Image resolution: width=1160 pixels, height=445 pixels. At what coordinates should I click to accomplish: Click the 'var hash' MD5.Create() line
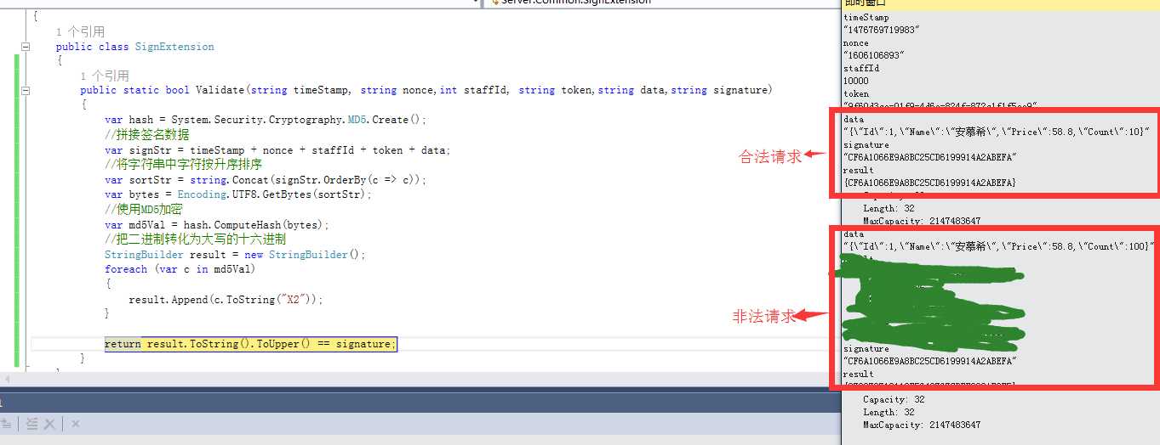point(266,120)
